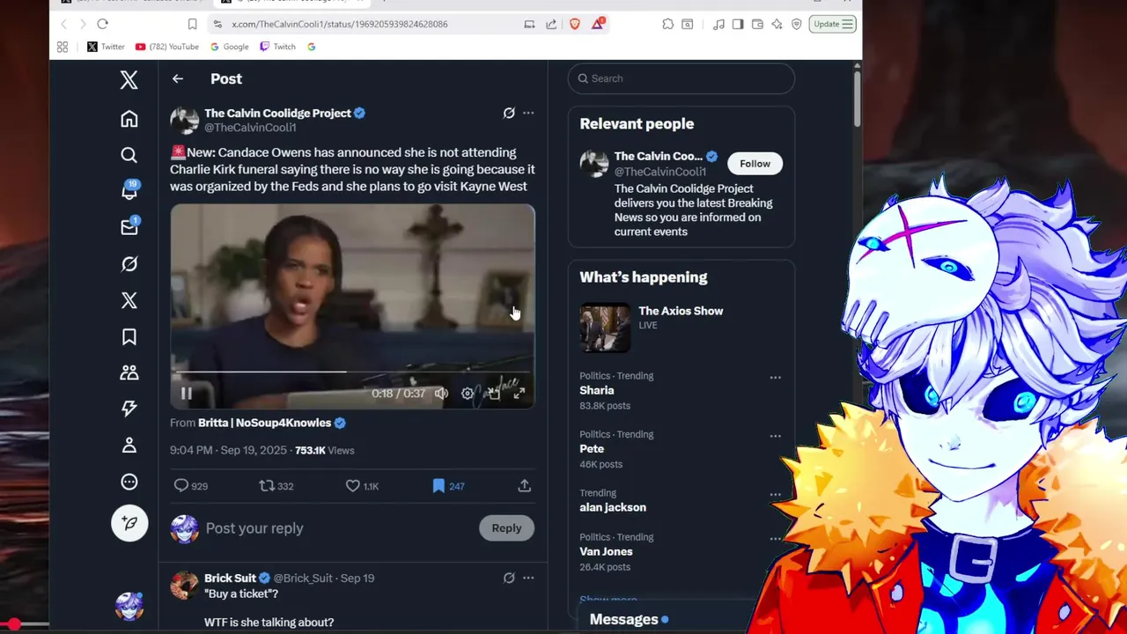Screen dimensions: 1127x634
Task: Toggle the browser sidebar panel
Action: point(738,24)
